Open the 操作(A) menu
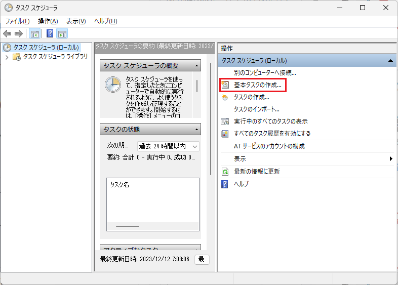This screenshot has width=398, height=285. (x=48, y=21)
